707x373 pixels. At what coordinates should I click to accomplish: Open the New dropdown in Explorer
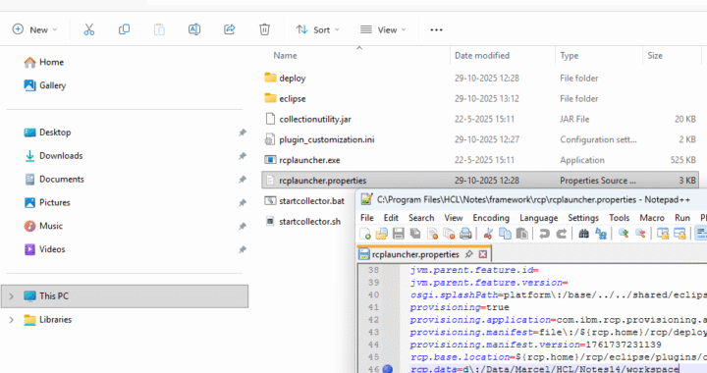tap(35, 29)
